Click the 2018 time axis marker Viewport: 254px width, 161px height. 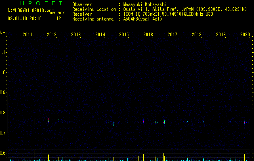pos(197,35)
